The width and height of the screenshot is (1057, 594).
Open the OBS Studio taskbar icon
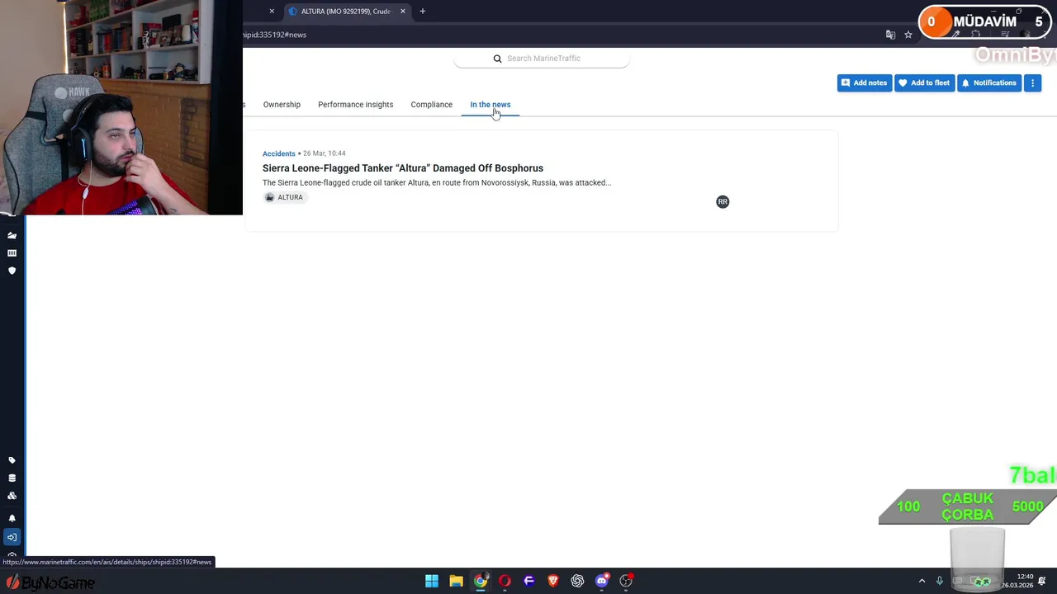pos(626,581)
